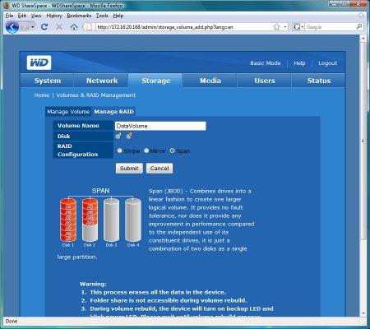
Task: Choose the Span RAID option
Action: (x=172, y=151)
